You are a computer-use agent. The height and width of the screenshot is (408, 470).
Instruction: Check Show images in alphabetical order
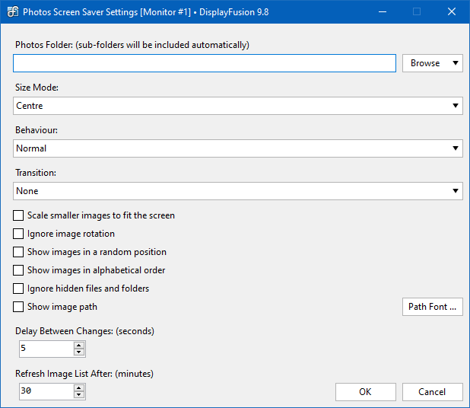(18, 270)
